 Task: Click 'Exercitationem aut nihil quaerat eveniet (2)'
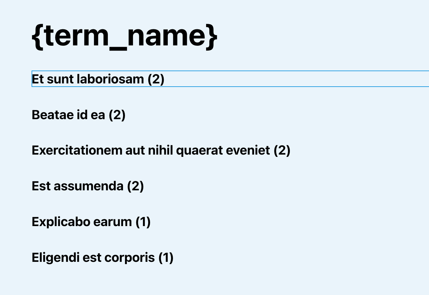[160, 150]
